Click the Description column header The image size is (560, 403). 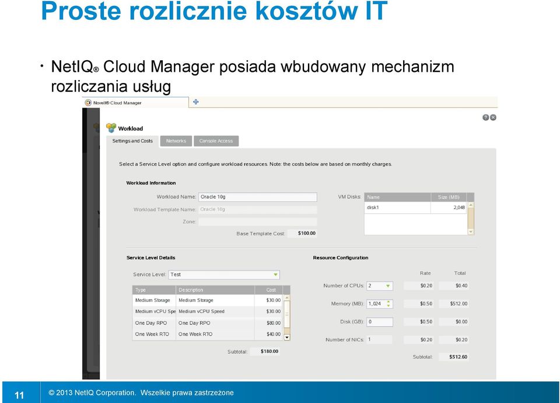pos(215,290)
